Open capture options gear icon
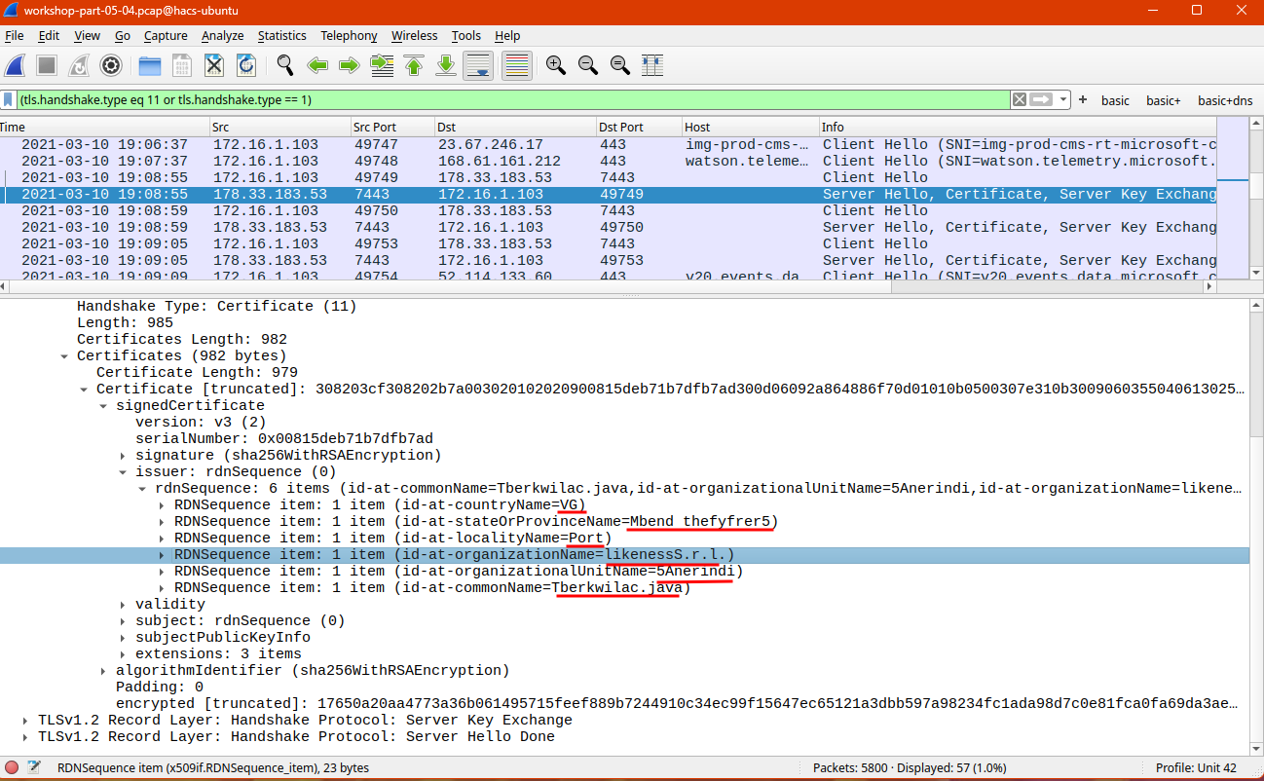Screen dimensions: 1264x781 (111, 65)
